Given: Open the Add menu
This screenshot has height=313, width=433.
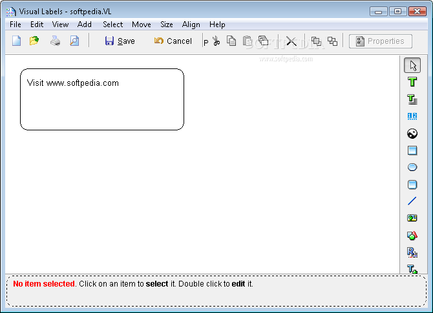Looking at the screenshot, I should point(84,25).
